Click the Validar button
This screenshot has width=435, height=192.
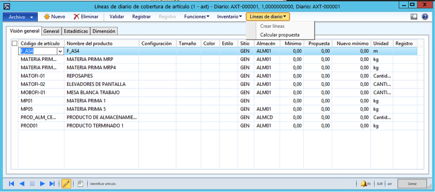pyautogui.click(x=117, y=17)
